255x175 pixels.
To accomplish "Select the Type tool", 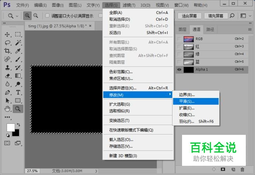I will click(x=18, y=92).
